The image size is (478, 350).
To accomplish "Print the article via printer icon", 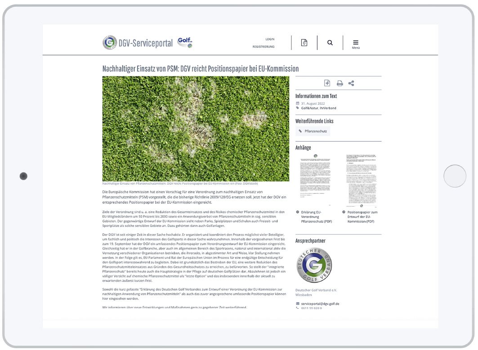I will click(x=340, y=83).
